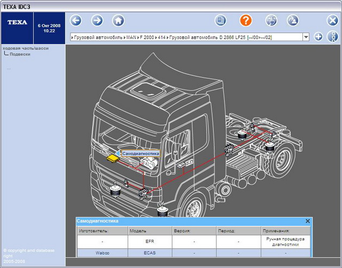Open help with the orange question mark
The height and width of the screenshot is (268, 342).
pyautogui.click(x=246, y=20)
